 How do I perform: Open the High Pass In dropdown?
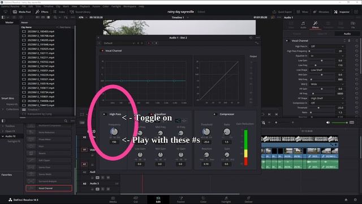(327, 46)
